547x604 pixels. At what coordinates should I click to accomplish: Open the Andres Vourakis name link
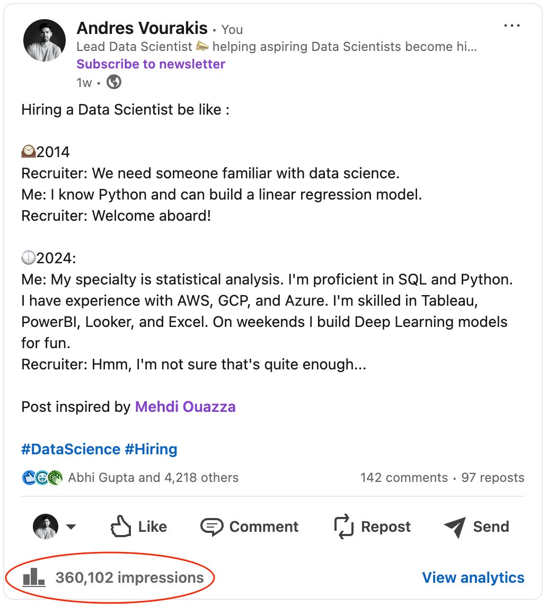pyautogui.click(x=142, y=28)
